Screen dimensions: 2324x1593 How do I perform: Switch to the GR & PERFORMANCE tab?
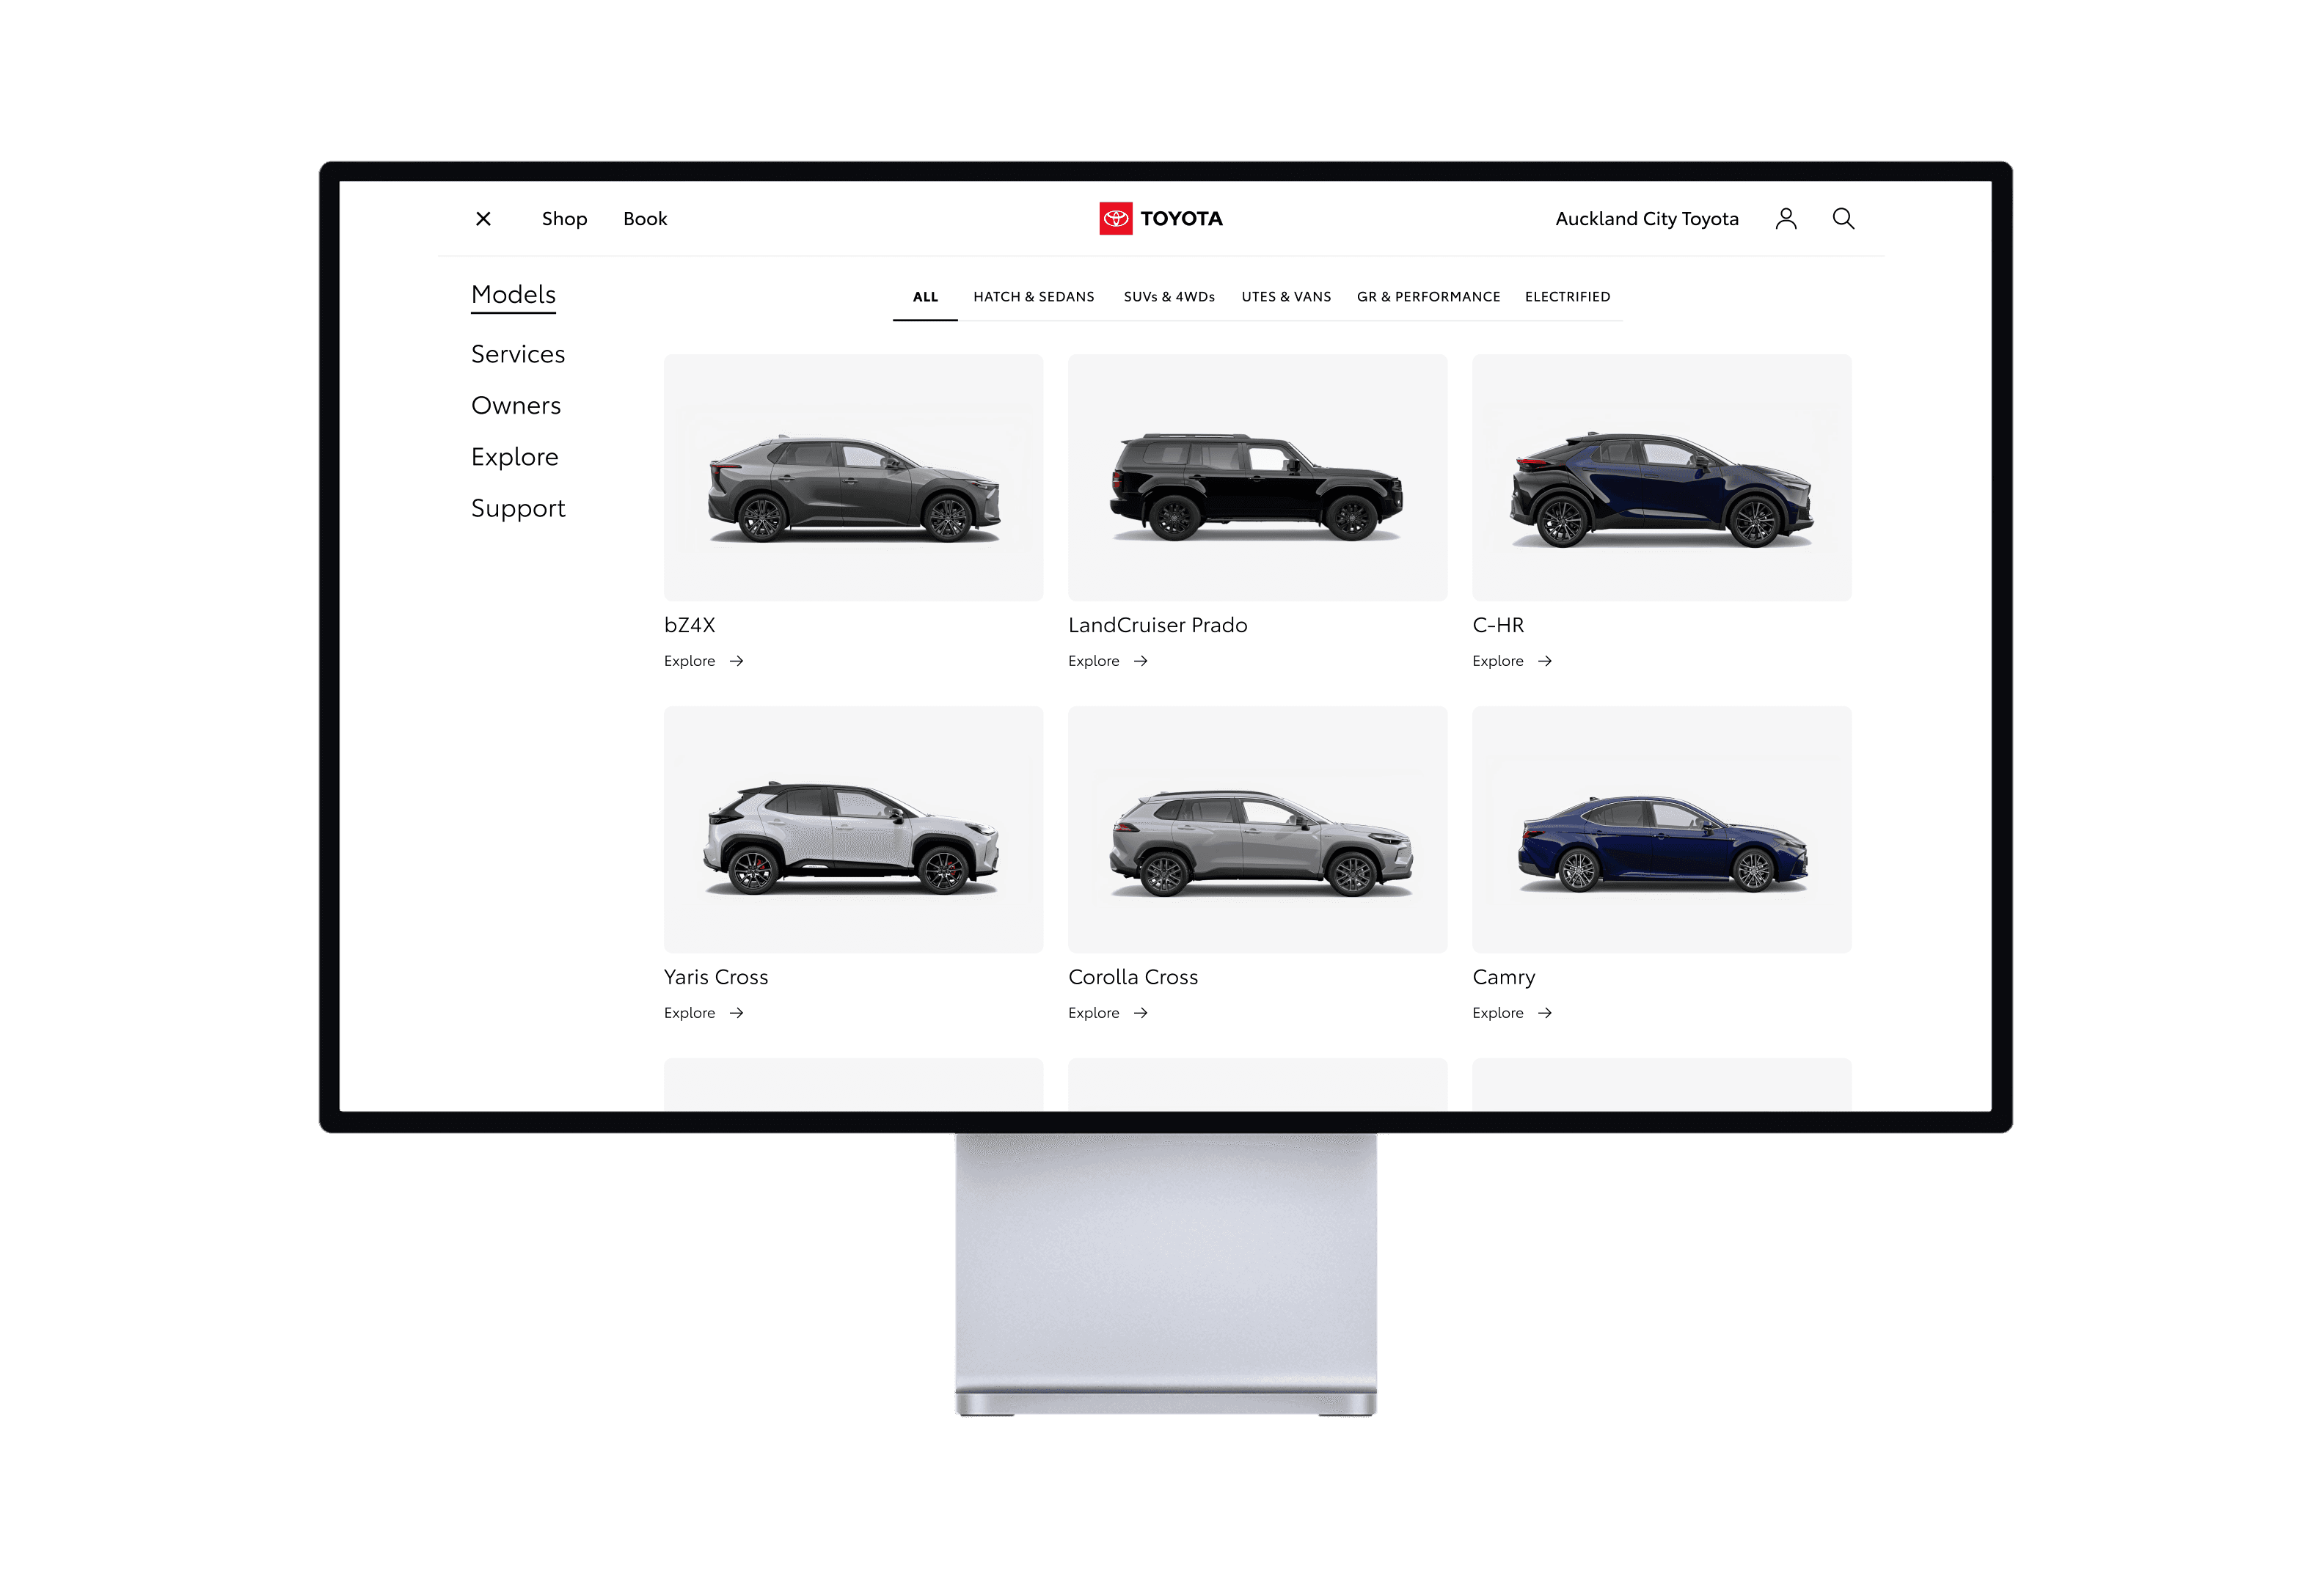1429,296
